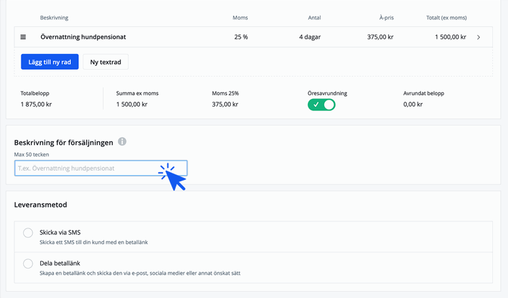Click the drag handle on the Övernattning hundpensionat row
The width and height of the screenshot is (508, 298).
click(23, 37)
